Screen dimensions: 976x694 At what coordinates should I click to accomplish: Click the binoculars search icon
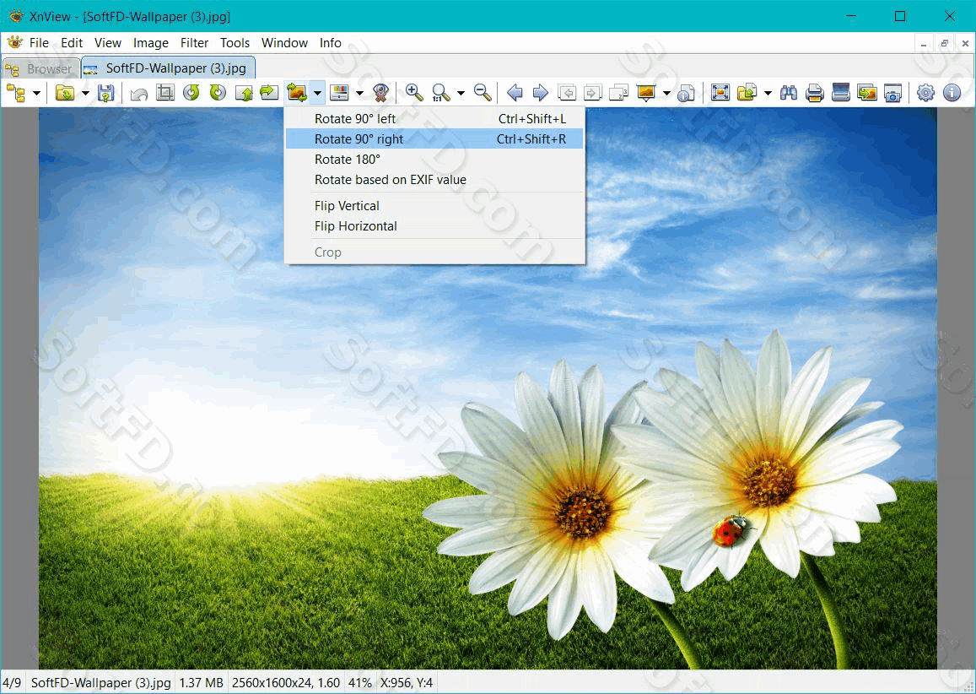click(789, 93)
